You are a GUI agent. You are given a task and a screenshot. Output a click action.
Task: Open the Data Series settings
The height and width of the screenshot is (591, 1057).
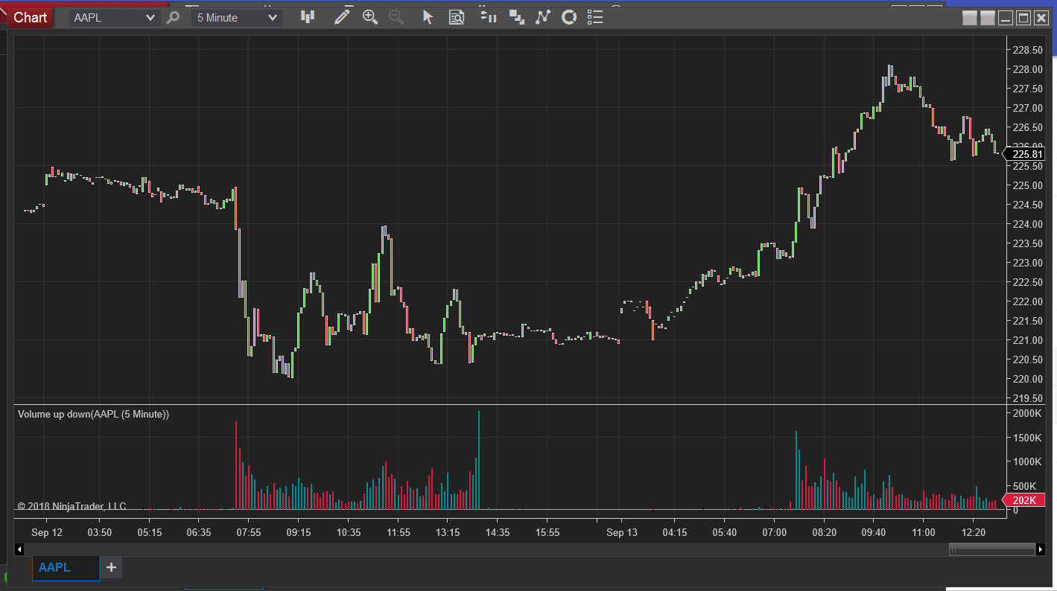(516, 17)
